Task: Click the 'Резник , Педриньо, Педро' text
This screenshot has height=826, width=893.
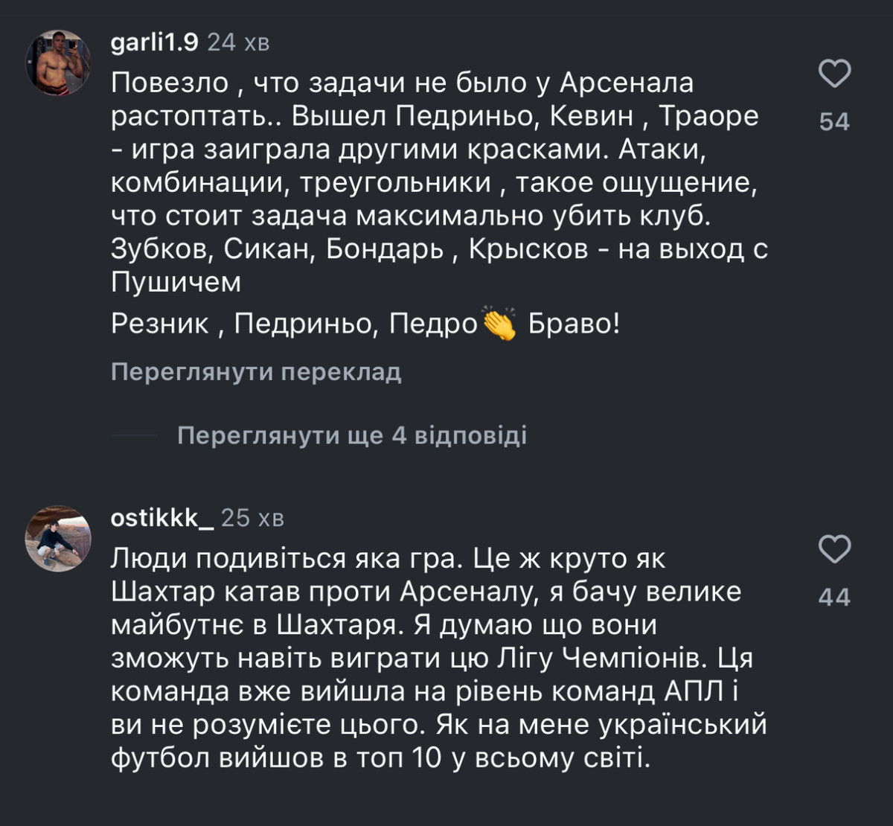Action: 294,324
